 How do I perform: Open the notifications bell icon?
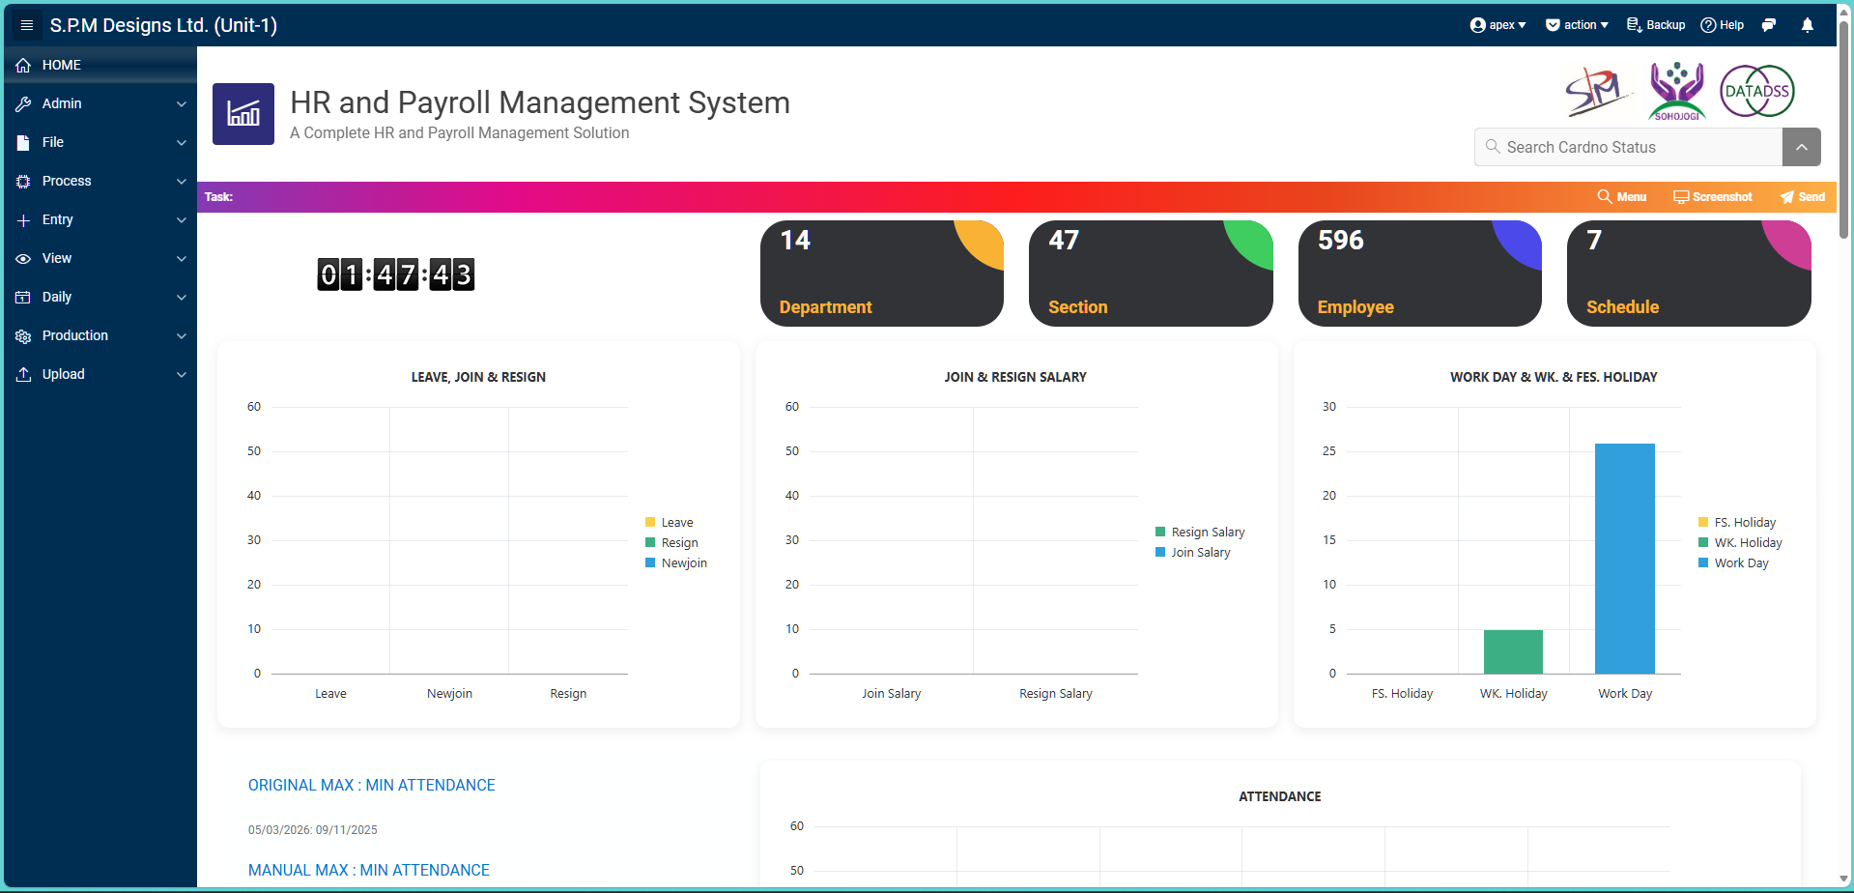(1808, 25)
